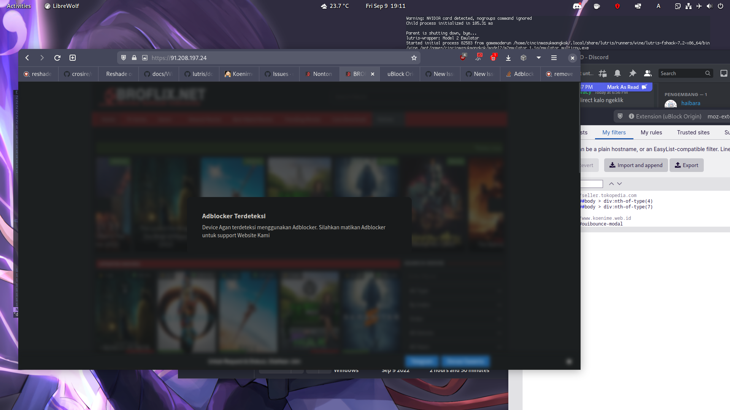Open the My rules tab in uBlock
This screenshot has width=730, height=410.
pyautogui.click(x=651, y=132)
